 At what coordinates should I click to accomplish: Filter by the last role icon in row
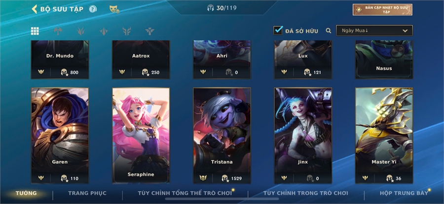(x=149, y=31)
